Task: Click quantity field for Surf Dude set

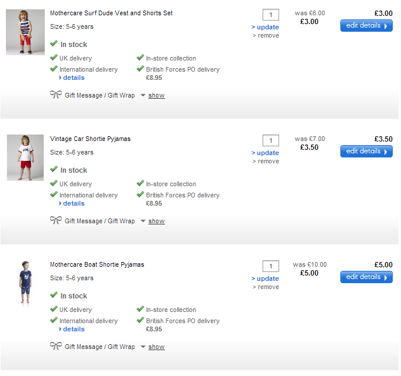Action: tap(271, 15)
